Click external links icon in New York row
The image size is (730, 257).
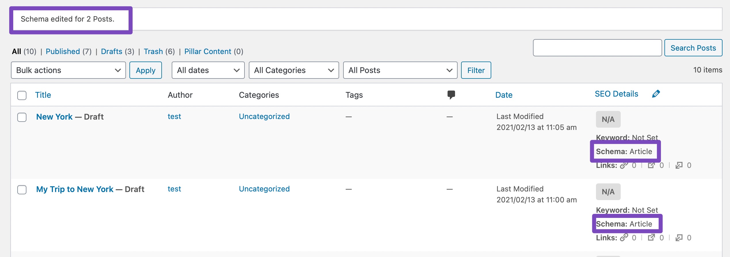[651, 166]
